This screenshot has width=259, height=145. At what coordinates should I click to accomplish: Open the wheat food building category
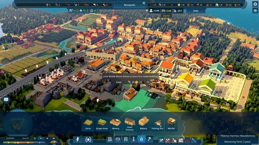click(142, 139)
